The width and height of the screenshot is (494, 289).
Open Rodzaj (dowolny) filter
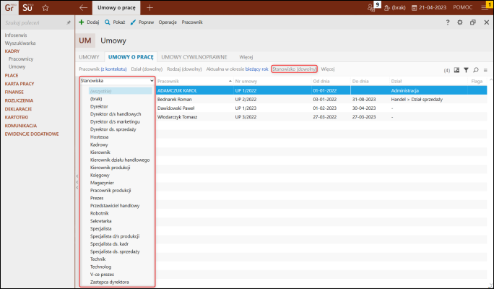pos(184,69)
